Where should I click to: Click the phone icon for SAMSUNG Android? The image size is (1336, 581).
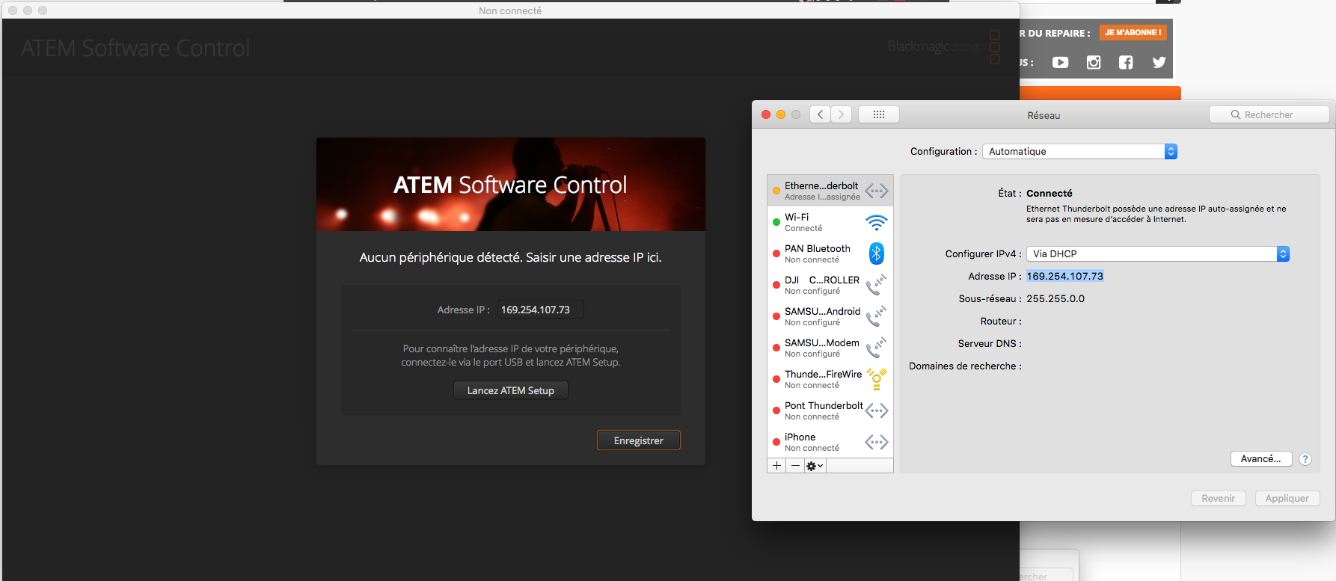(876, 316)
